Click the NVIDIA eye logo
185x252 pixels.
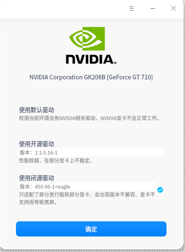pyautogui.click(x=87, y=39)
